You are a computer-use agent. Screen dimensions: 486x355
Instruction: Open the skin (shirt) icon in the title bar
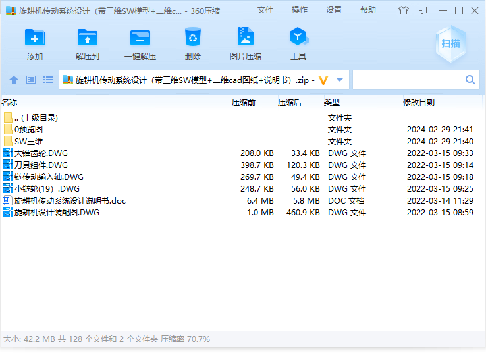404,11
